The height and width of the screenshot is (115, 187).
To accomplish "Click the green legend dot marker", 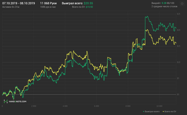I will pos(144,111).
